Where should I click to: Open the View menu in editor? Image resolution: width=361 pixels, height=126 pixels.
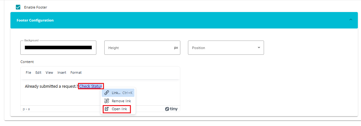tap(49, 72)
